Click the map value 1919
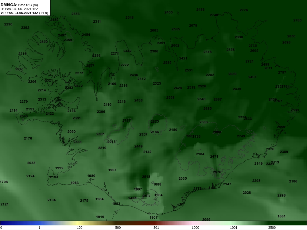 (100, 217)
